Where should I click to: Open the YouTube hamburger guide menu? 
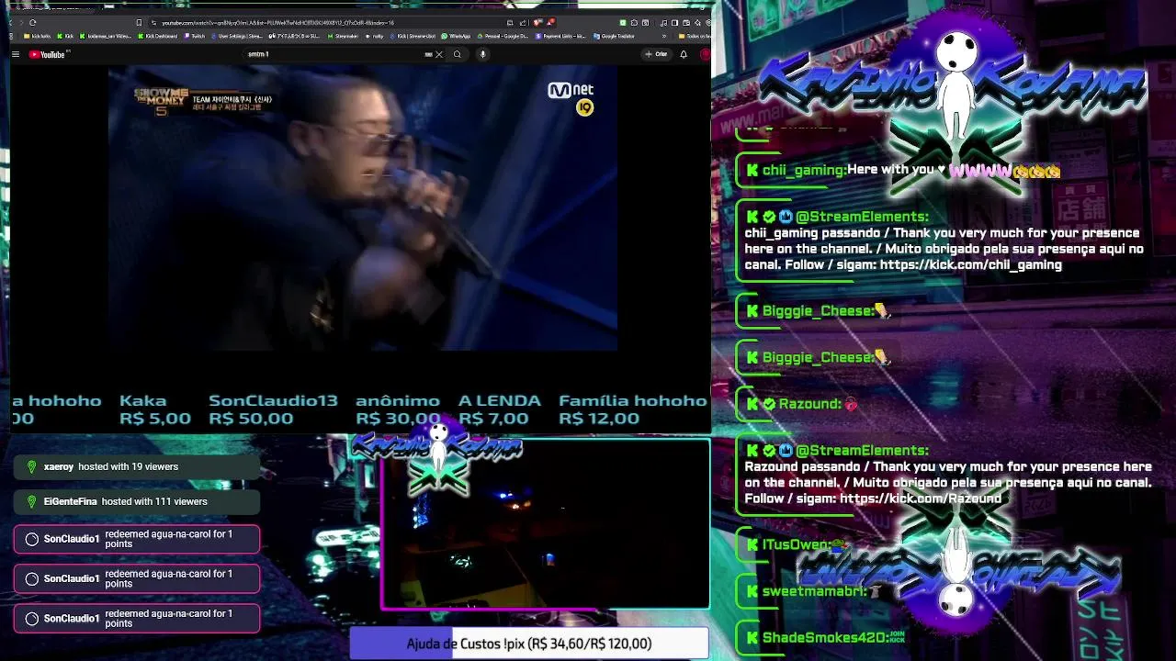[16, 54]
